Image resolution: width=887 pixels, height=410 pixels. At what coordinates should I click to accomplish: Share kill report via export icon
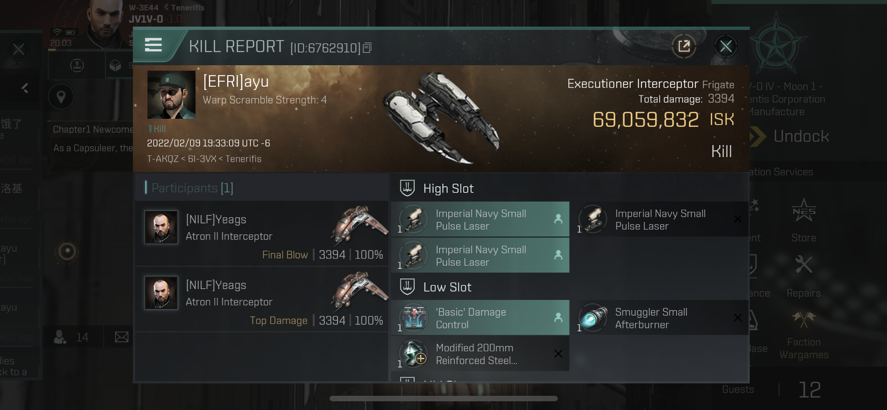pyautogui.click(x=684, y=46)
